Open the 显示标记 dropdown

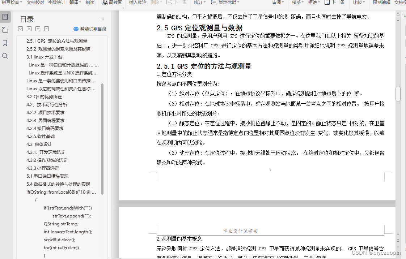225,2
